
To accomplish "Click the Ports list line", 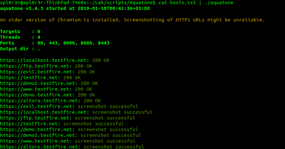I will point(55,43).
